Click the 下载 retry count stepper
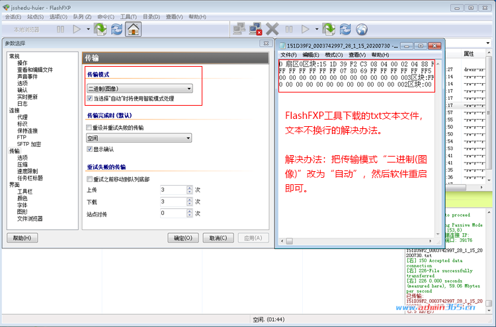Screen dimensions: 496x327 [190, 201]
